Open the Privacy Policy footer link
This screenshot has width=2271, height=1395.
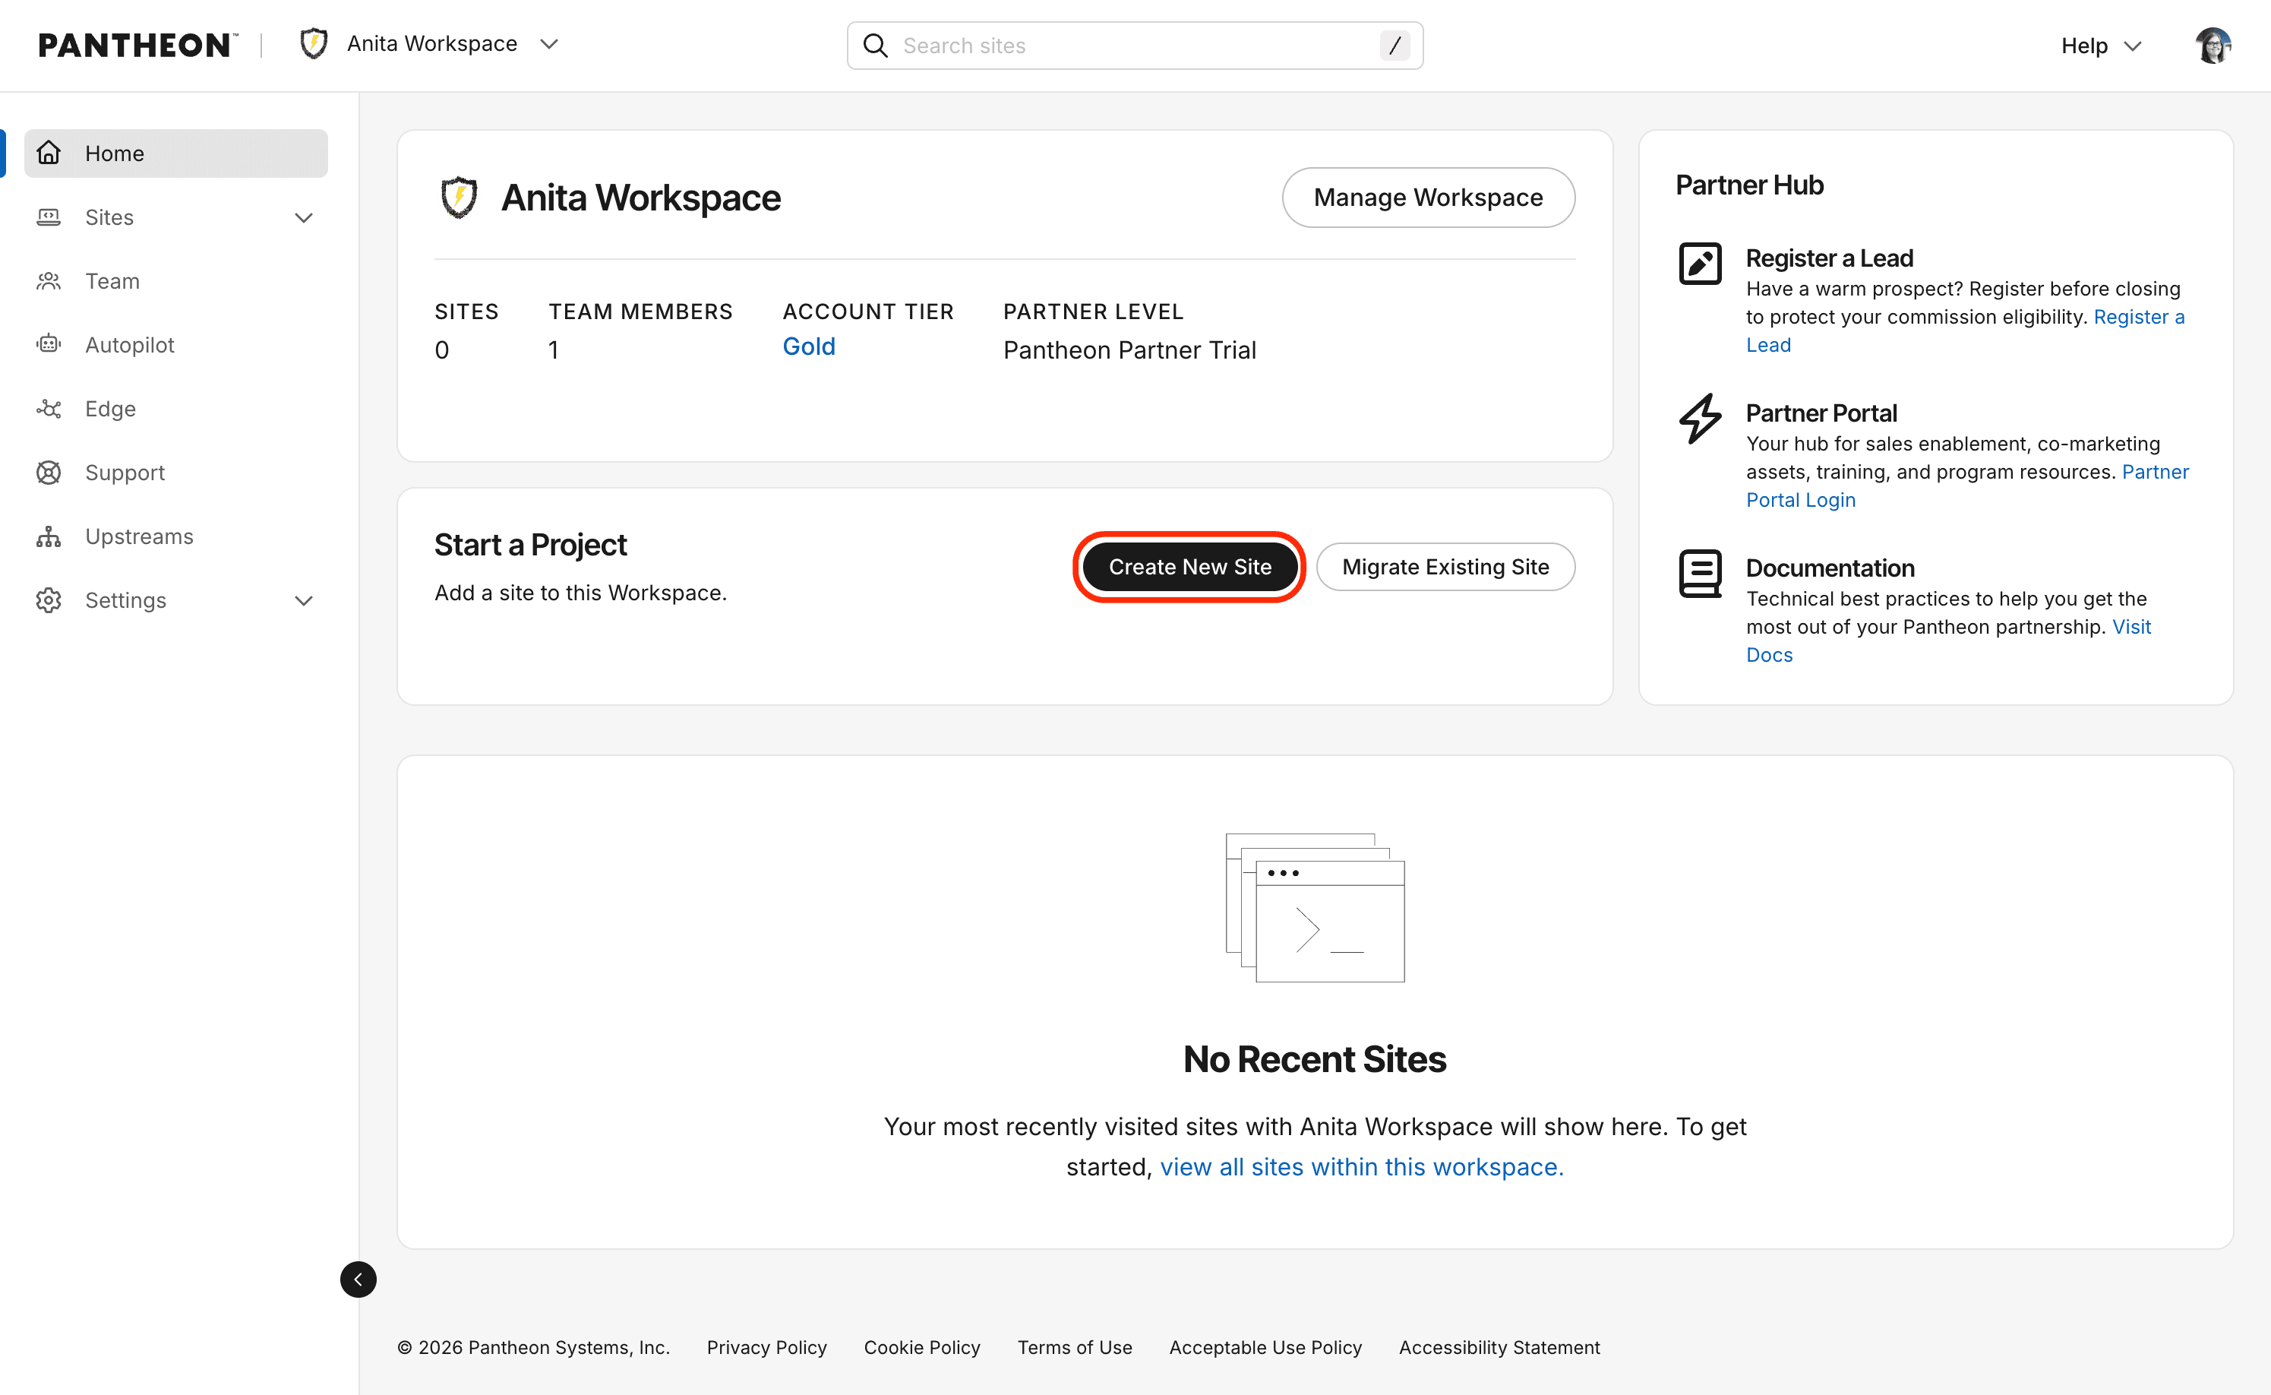coord(766,1347)
